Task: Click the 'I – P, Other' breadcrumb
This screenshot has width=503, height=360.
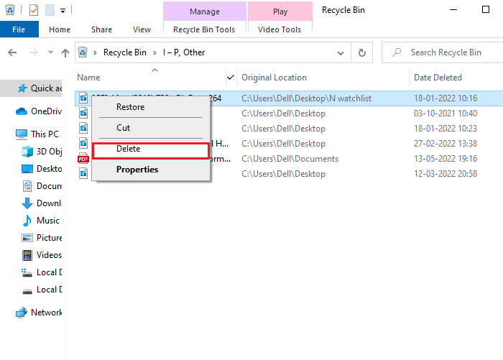Action: (x=184, y=52)
